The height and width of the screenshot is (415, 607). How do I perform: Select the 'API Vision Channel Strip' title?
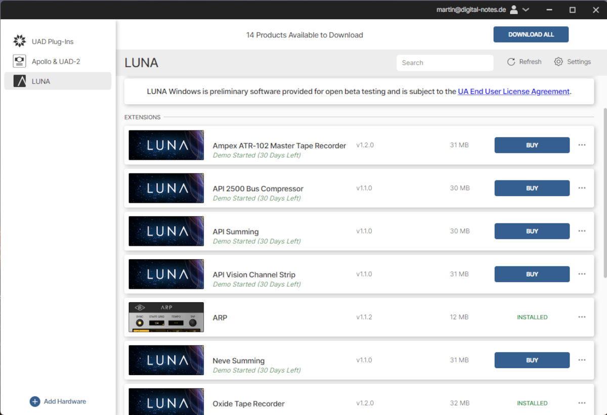point(254,274)
